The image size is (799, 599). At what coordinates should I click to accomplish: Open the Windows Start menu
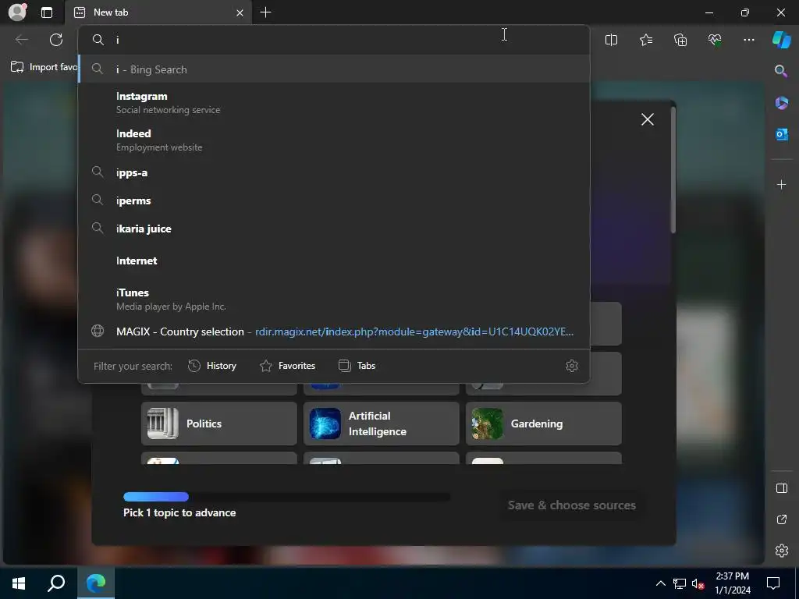pyautogui.click(x=19, y=583)
